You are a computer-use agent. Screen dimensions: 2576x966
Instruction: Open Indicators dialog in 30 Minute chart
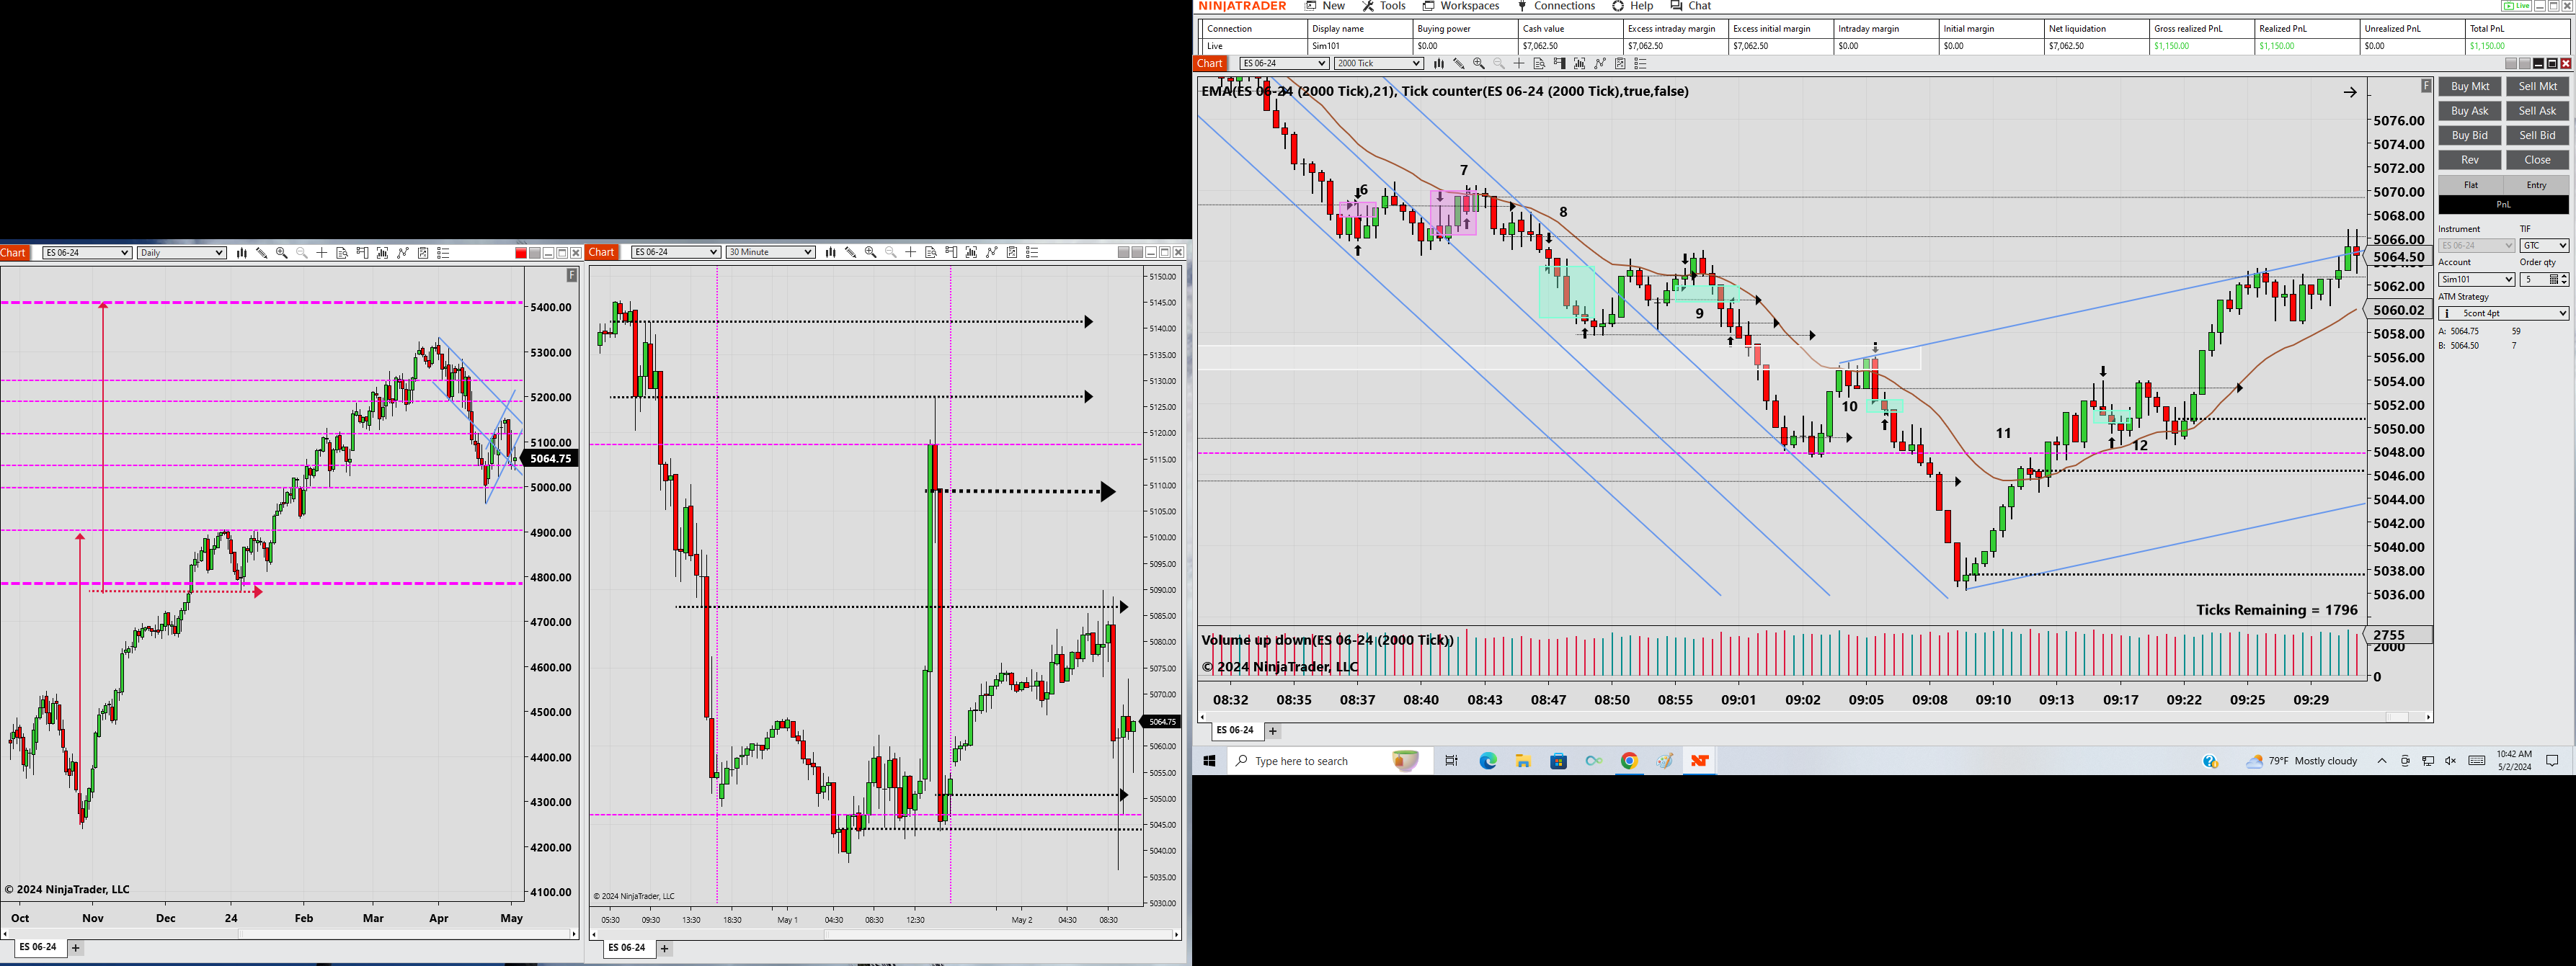(x=972, y=253)
